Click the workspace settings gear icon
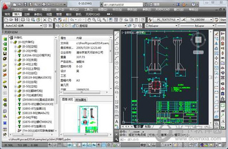This screenshot has height=149, width=228. coord(45,26)
